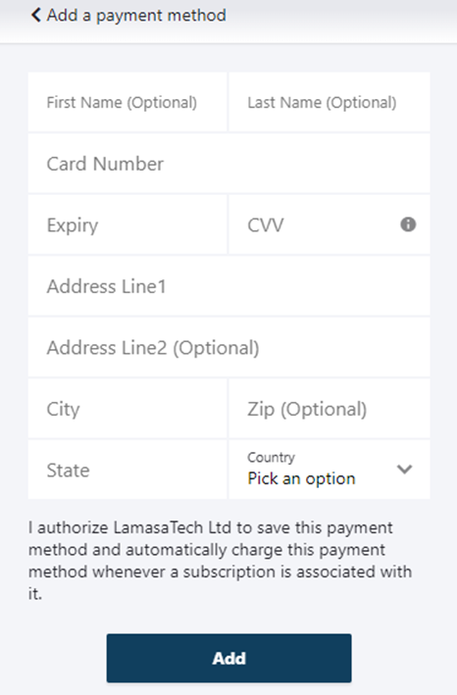457x695 pixels.
Task: Click the empty top header bar area
Action: click(x=341, y=20)
